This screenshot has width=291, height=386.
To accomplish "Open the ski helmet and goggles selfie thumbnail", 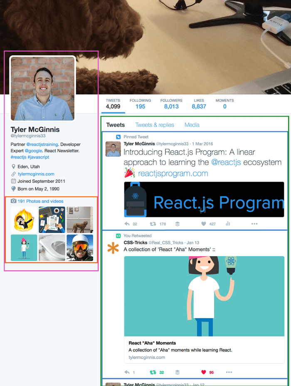I will coord(80,247).
